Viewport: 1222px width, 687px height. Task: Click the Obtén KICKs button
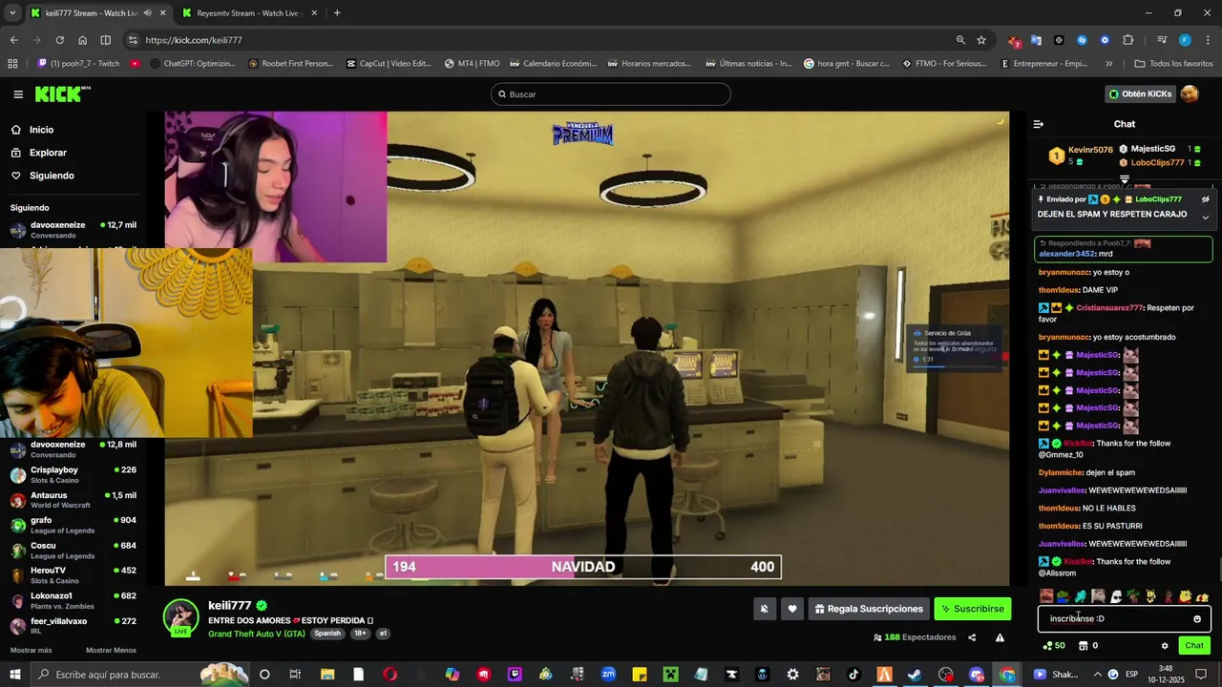pyautogui.click(x=1140, y=94)
